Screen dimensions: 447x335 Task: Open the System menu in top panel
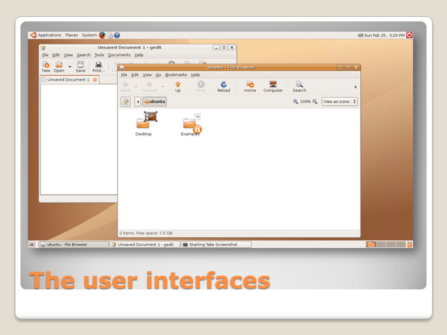tap(89, 35)
